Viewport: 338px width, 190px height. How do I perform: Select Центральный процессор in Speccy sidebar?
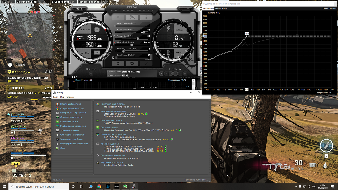[73, 113]
